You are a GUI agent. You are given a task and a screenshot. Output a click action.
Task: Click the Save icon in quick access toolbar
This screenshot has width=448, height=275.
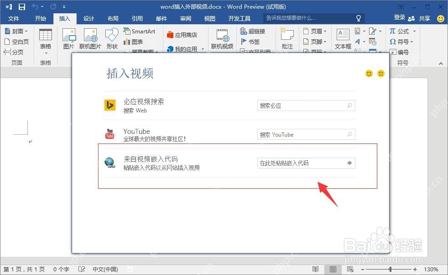click(22, 6)
